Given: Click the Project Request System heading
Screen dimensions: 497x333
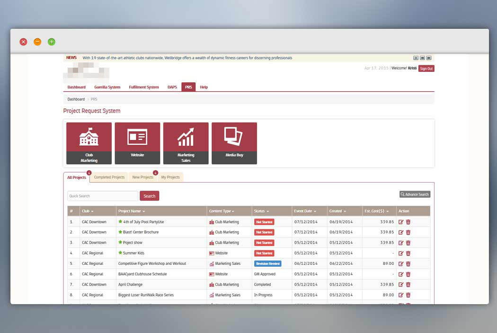Looking at the screenshot, I should click(x=92, y=111).
